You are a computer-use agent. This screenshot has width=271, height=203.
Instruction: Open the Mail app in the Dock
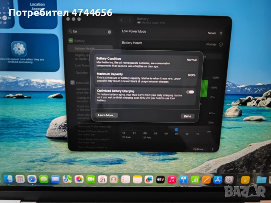(55, 179)
